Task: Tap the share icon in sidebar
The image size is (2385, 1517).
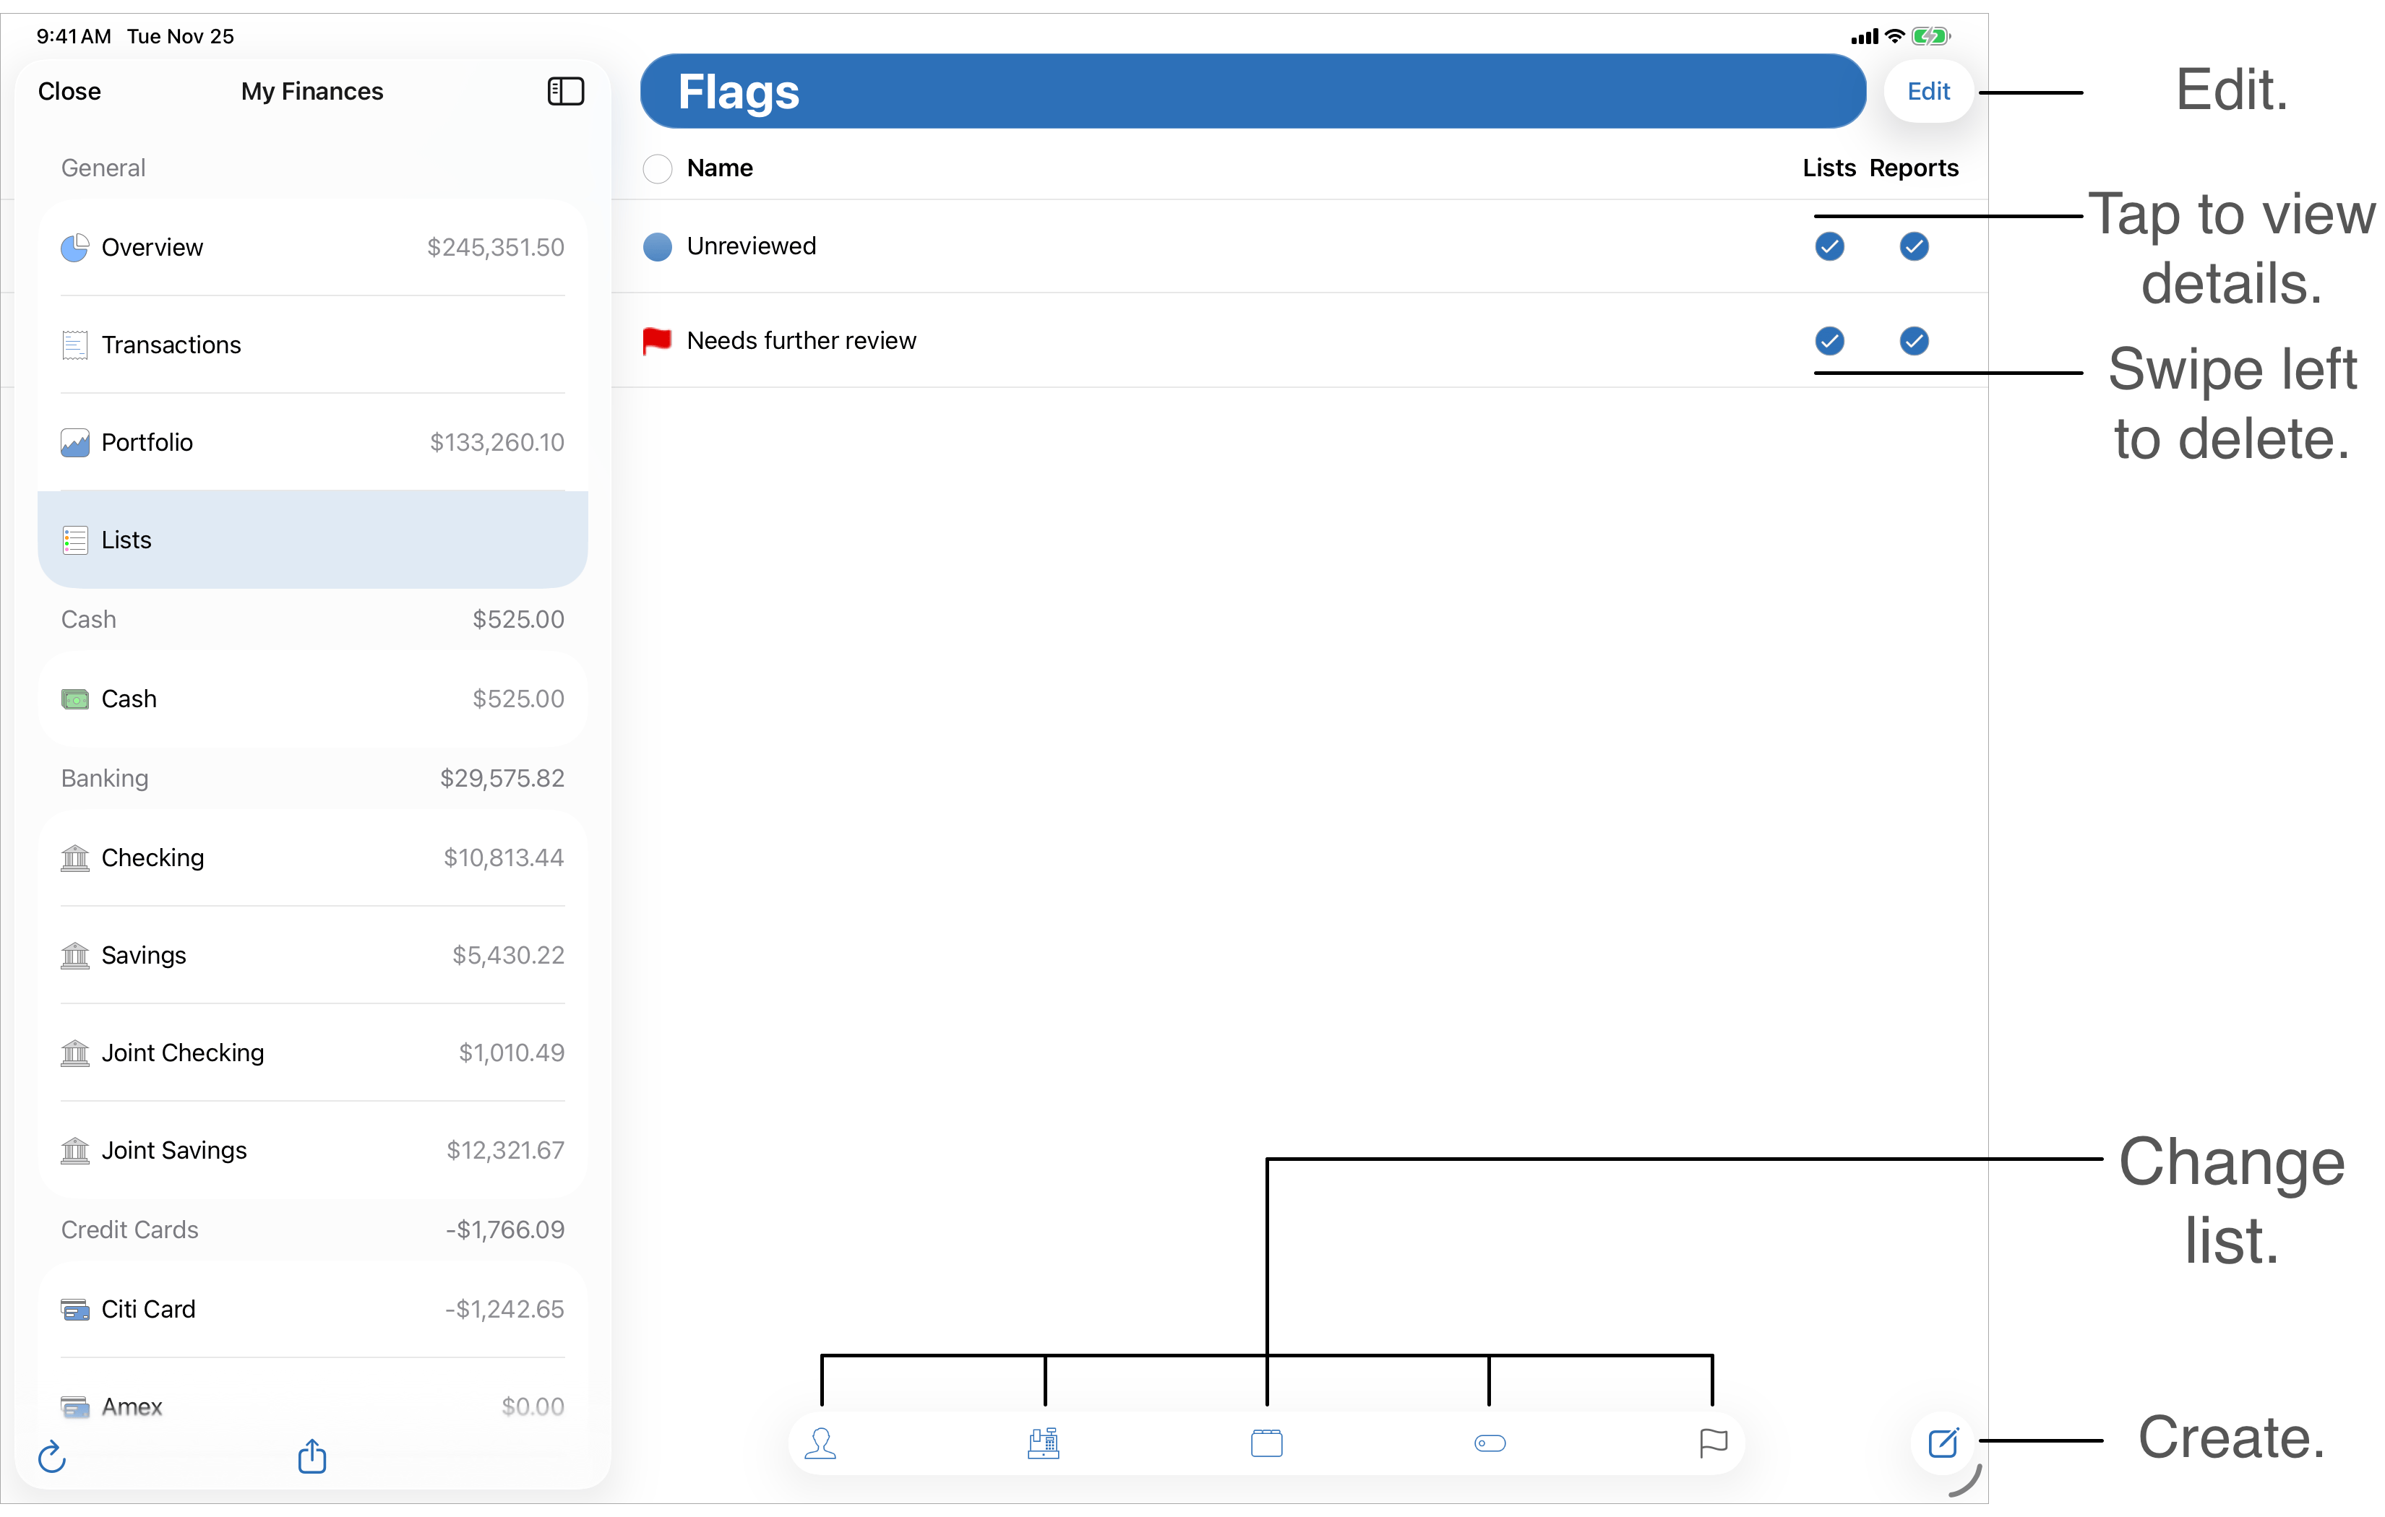Action: (312, 1456)
